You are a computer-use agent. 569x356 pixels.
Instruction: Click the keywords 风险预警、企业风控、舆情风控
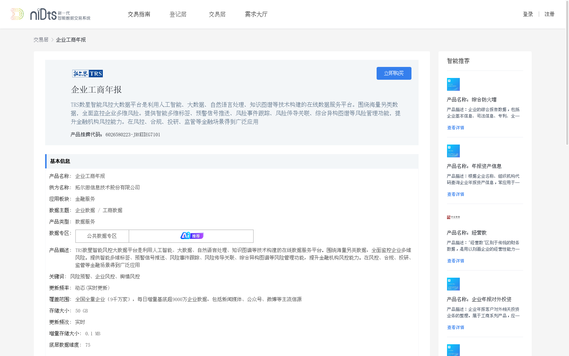point(105,277)
